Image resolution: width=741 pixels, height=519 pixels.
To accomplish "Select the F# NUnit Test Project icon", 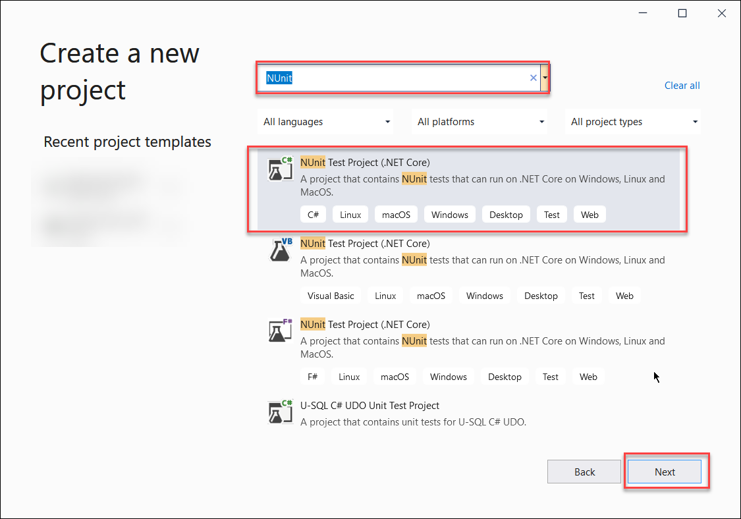I will 281,331.
